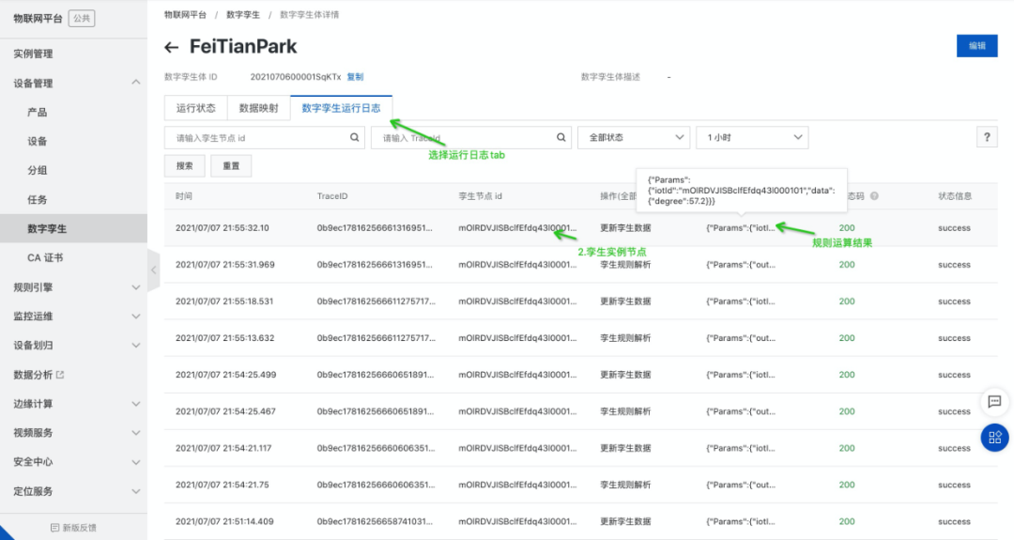Click the 状态信息 column header
Screen dimensions: 1014x540
click(x=955, y=196)
